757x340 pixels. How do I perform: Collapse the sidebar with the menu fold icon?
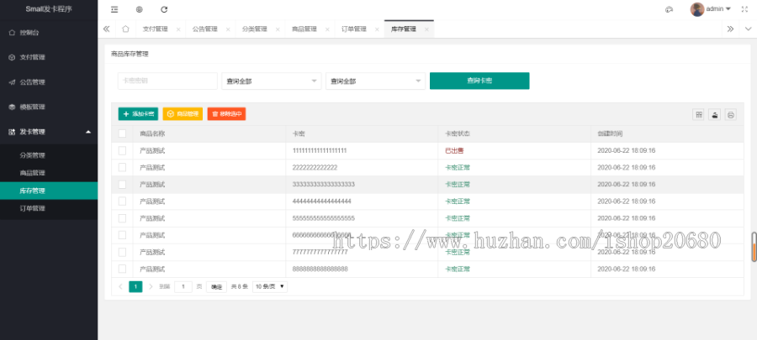[114, 9]
